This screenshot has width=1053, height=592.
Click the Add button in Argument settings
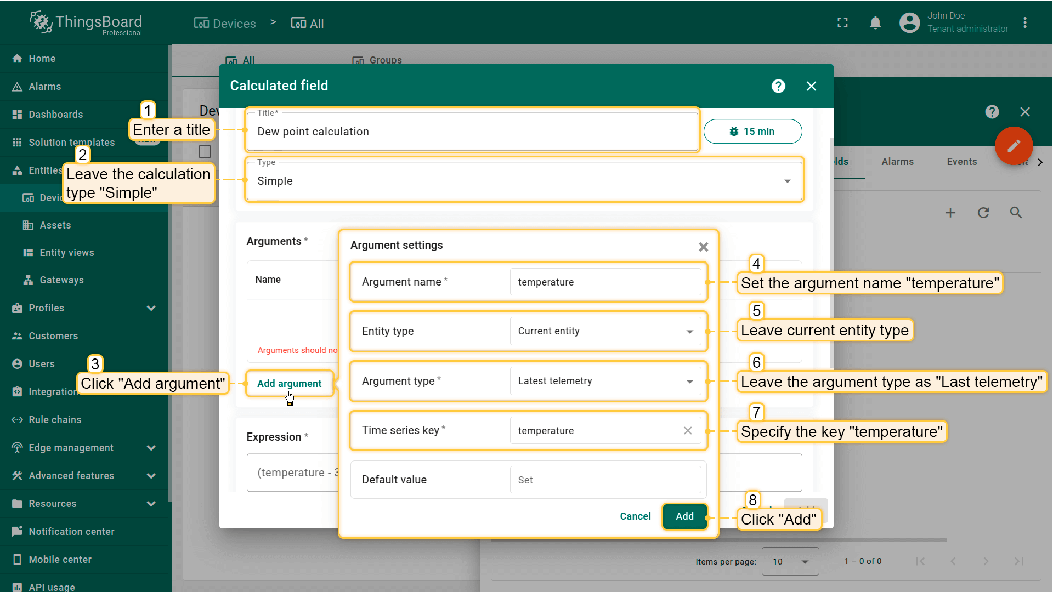tap(684, 516)
